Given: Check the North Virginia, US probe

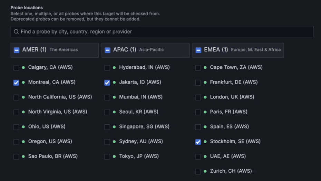Looking at the screenshot, I should [16, 112].
